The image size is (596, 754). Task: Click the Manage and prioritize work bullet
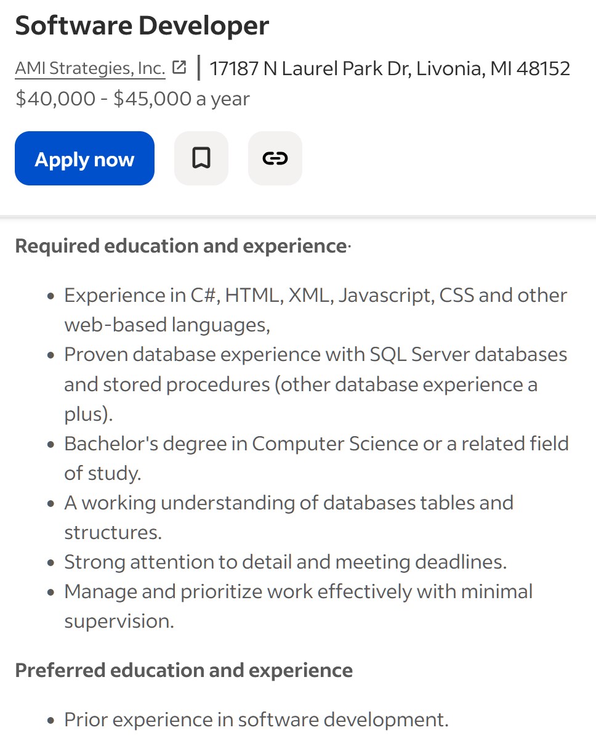(x=298, y=591)
